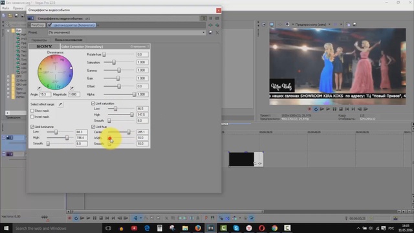
Task: Open the Правка menu
Action: pyautogui.click(x=17, y=8)
